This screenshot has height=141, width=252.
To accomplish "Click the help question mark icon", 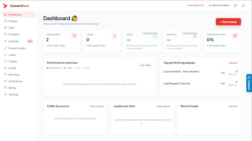I will 235,5.
